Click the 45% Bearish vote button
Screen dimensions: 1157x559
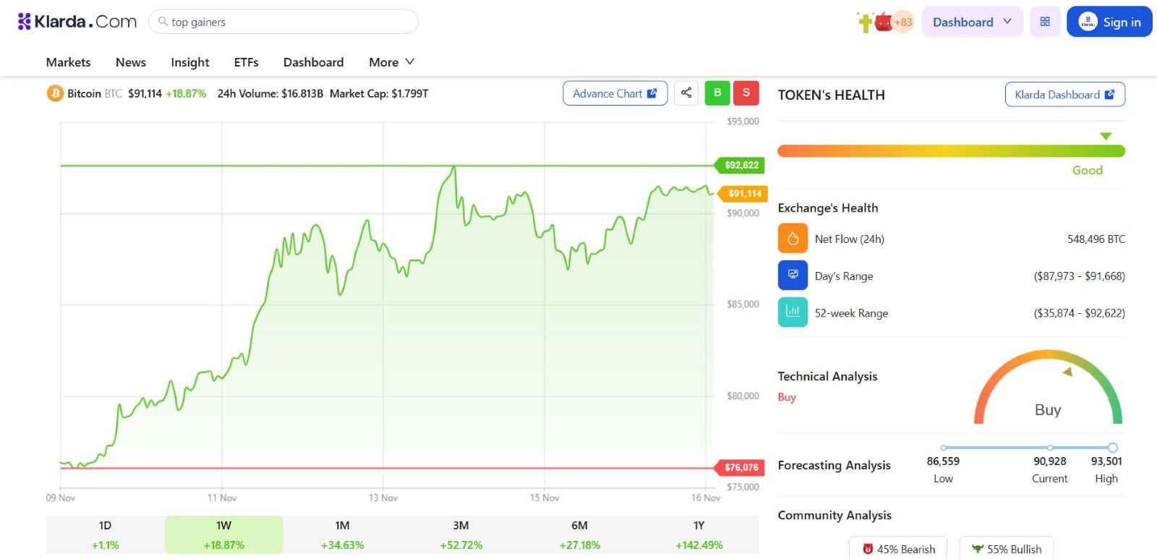899,549
